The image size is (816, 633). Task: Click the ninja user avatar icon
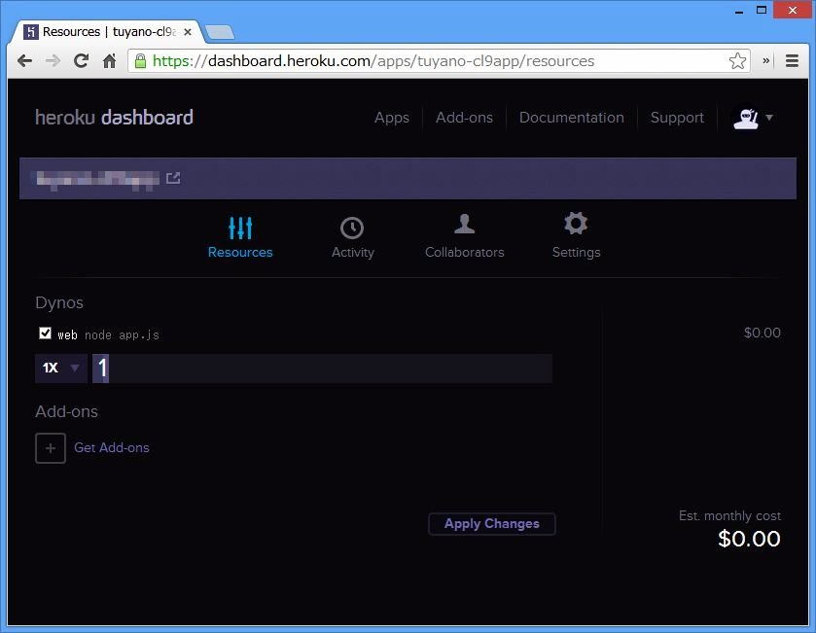(x=745, y=118)
